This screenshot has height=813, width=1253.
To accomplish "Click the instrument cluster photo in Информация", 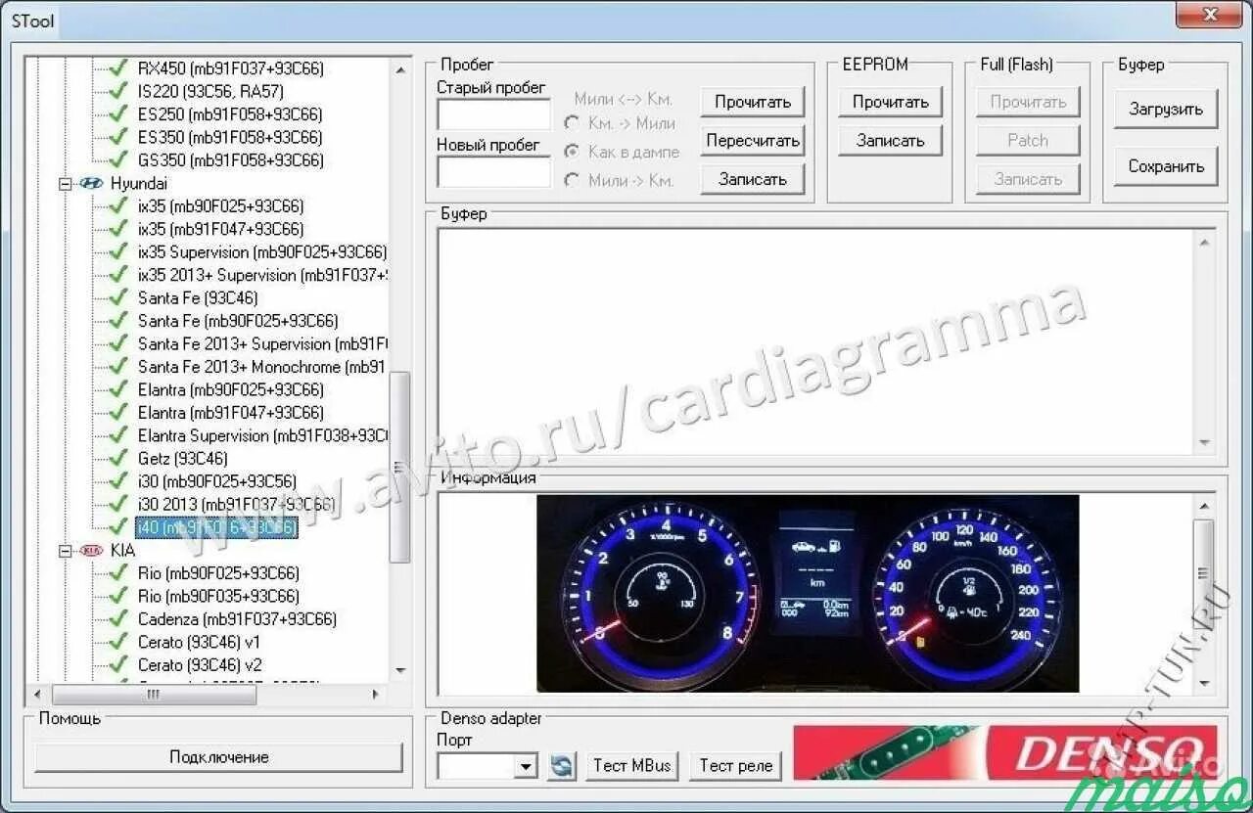I will [808, 593].
